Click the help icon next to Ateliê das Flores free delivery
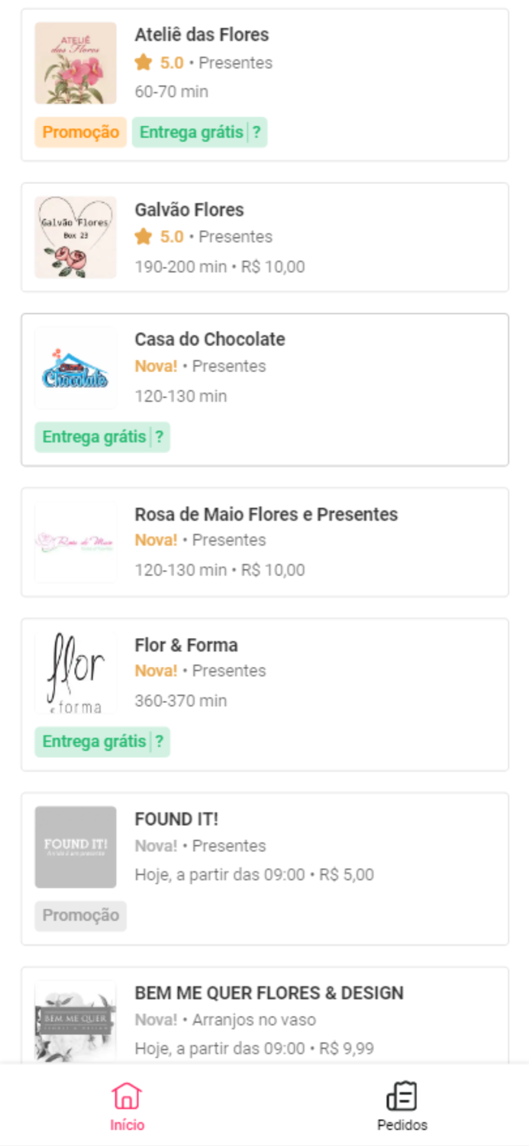The image size is (529, 1146). point(258,132)
